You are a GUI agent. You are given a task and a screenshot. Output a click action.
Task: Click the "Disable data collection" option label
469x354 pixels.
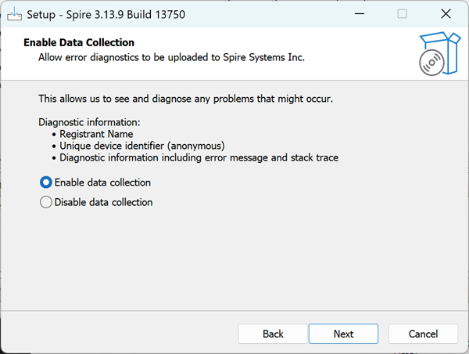[103, 202]
